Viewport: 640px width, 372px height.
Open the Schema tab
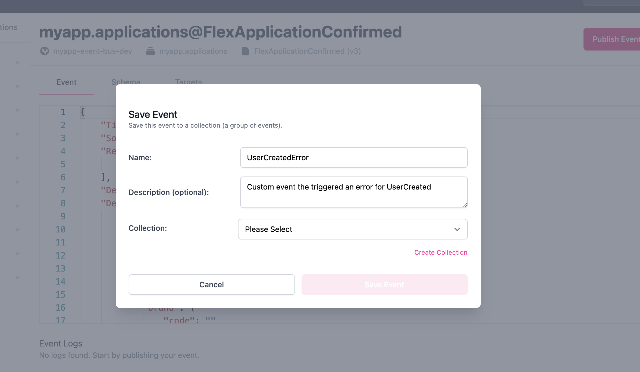tap(126, 81)
